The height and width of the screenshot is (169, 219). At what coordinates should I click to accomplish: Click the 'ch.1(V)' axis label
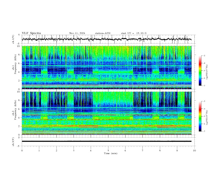click(13, 39)
